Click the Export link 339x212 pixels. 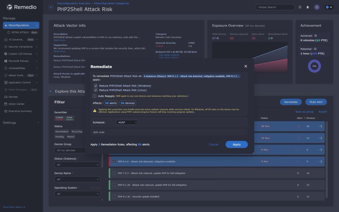[x=323, y=112]
